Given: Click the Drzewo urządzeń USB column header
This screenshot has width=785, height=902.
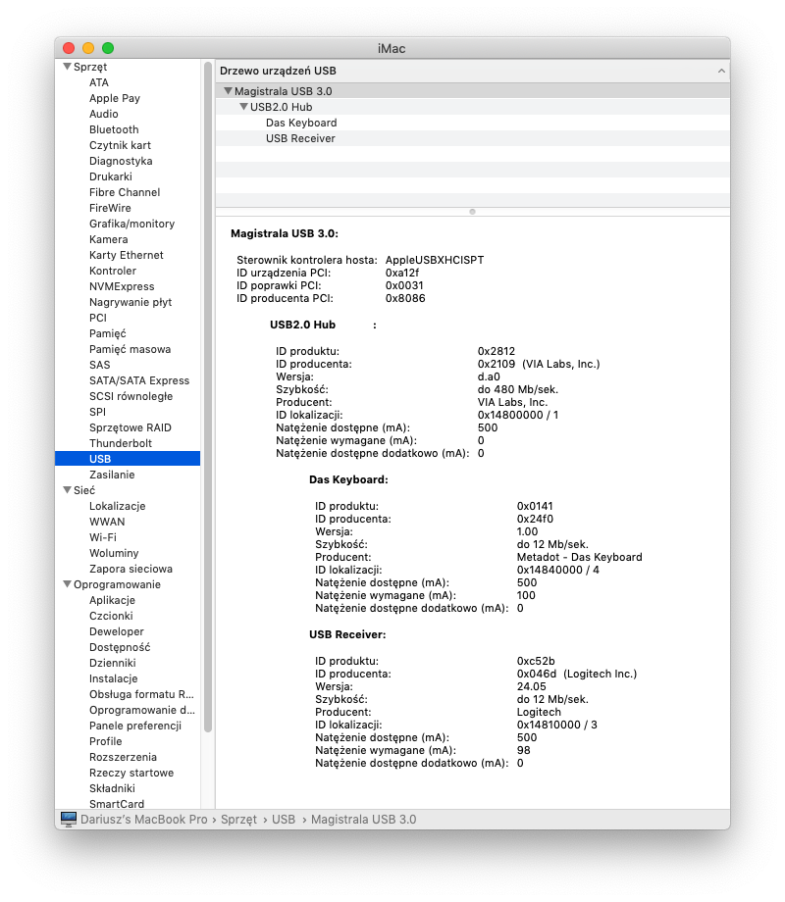Looking at the screenshot, I should coord(279,72).
